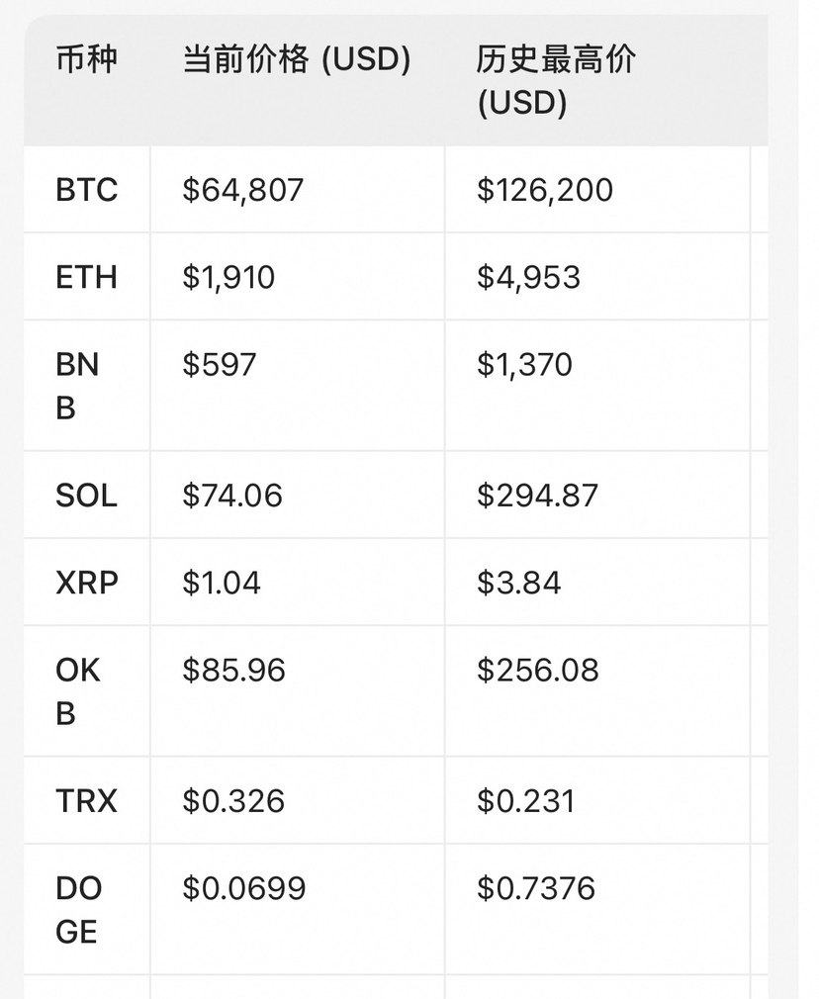Screen dimensions: 819x999
Task: Click XRP all-time high $3.84
Action: coord(519,583)
